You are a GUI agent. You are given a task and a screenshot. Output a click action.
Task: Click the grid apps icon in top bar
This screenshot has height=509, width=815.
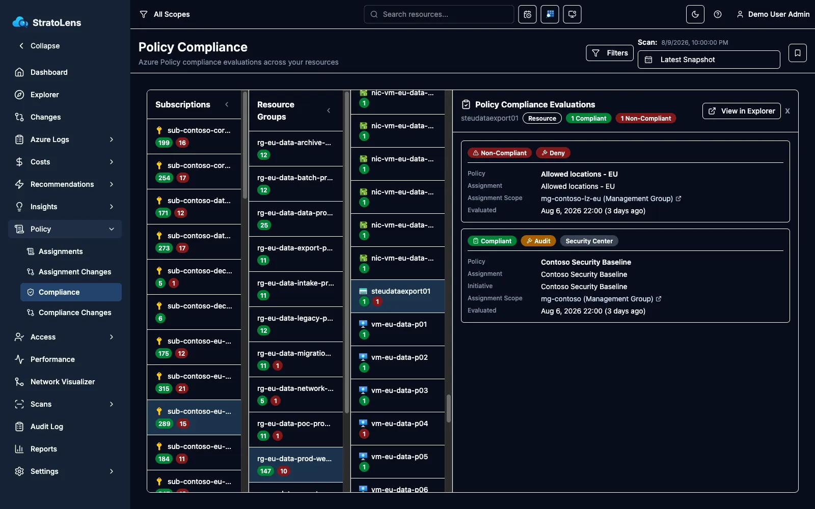point(550,14)
